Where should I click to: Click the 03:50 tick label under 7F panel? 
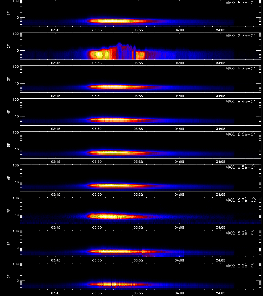97,228
